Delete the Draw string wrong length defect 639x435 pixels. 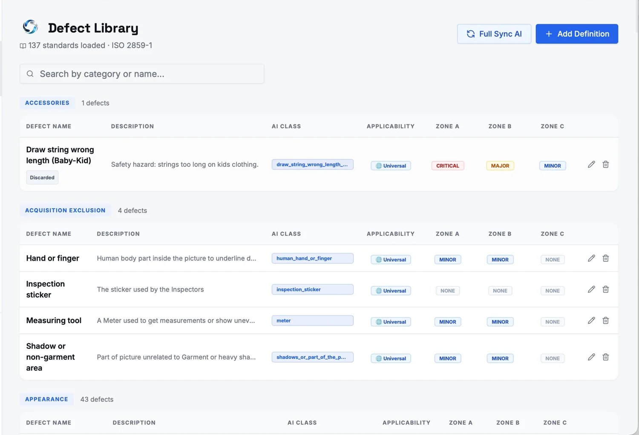605,164
